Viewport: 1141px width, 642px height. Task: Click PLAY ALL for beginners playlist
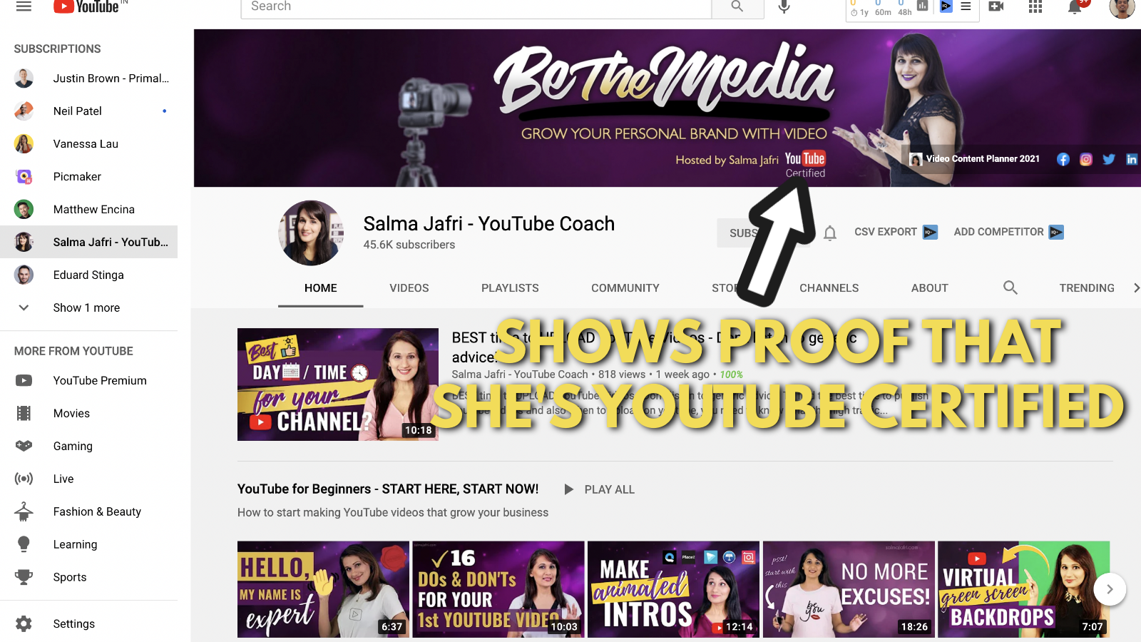tap(599, 489)
